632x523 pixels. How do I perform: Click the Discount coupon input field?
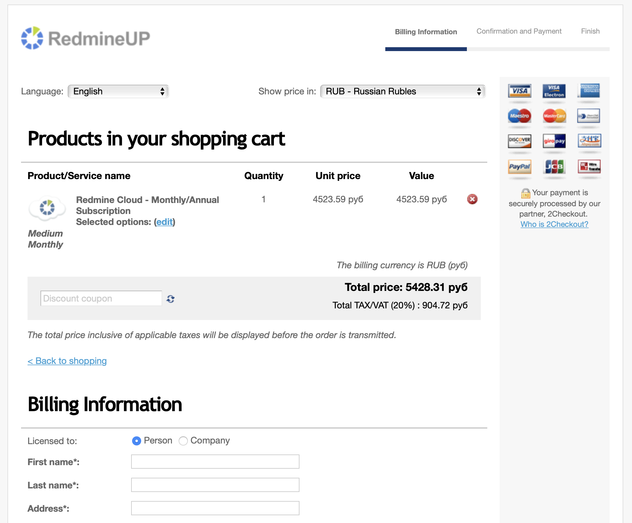coord(101,298)
